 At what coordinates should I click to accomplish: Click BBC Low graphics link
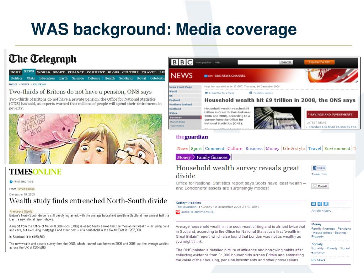(x=204, y=63)
